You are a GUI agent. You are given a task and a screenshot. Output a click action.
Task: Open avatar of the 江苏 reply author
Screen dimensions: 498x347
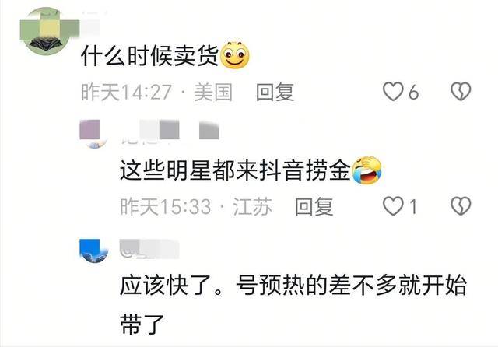93,135
